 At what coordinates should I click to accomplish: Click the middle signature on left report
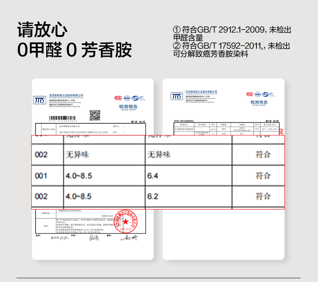94,237
